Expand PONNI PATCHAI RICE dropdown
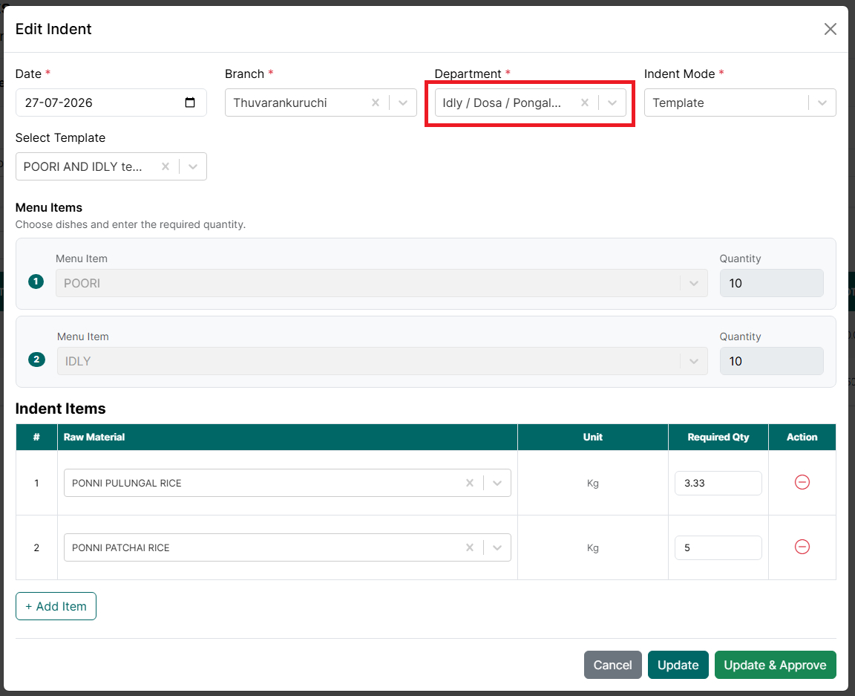The image size is (855, 696). point(497,547)
